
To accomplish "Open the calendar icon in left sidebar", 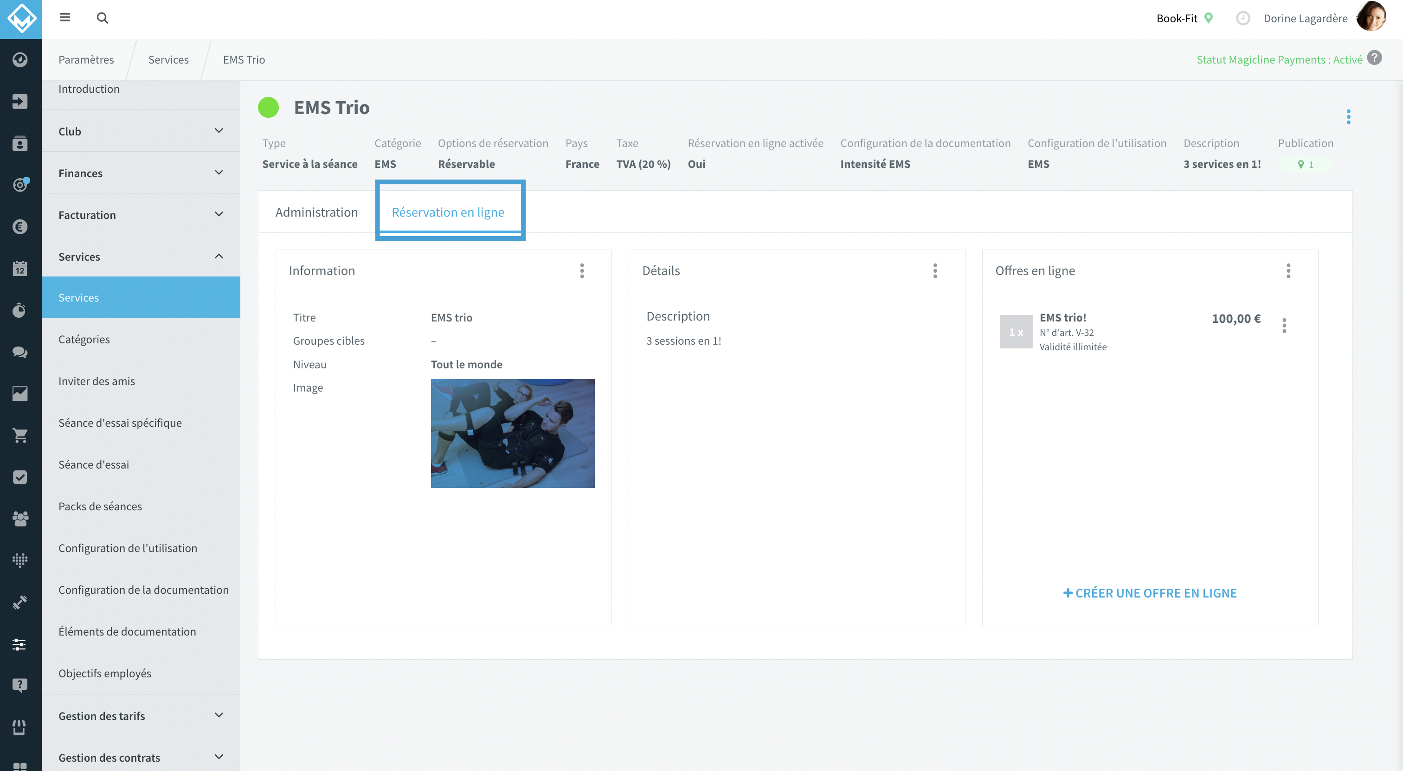I will pos(20,268).
